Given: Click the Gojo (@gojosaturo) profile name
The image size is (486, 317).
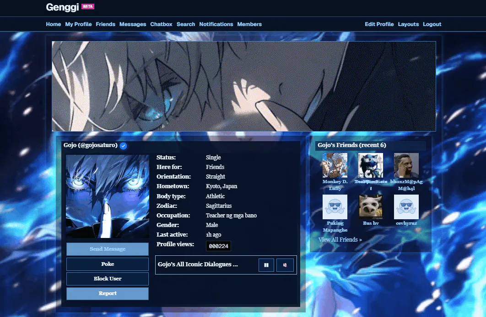Looking at the screenshot, I should coord(91,145).
